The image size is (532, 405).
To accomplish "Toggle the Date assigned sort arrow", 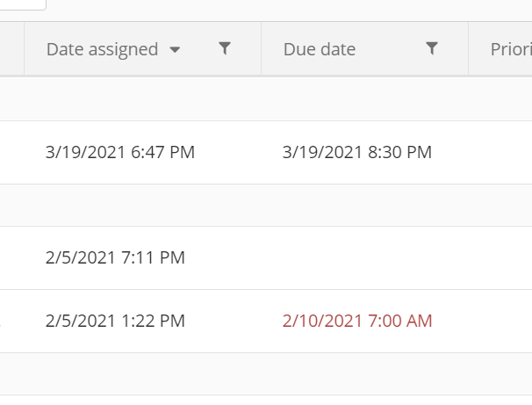I will coord(175,50).
